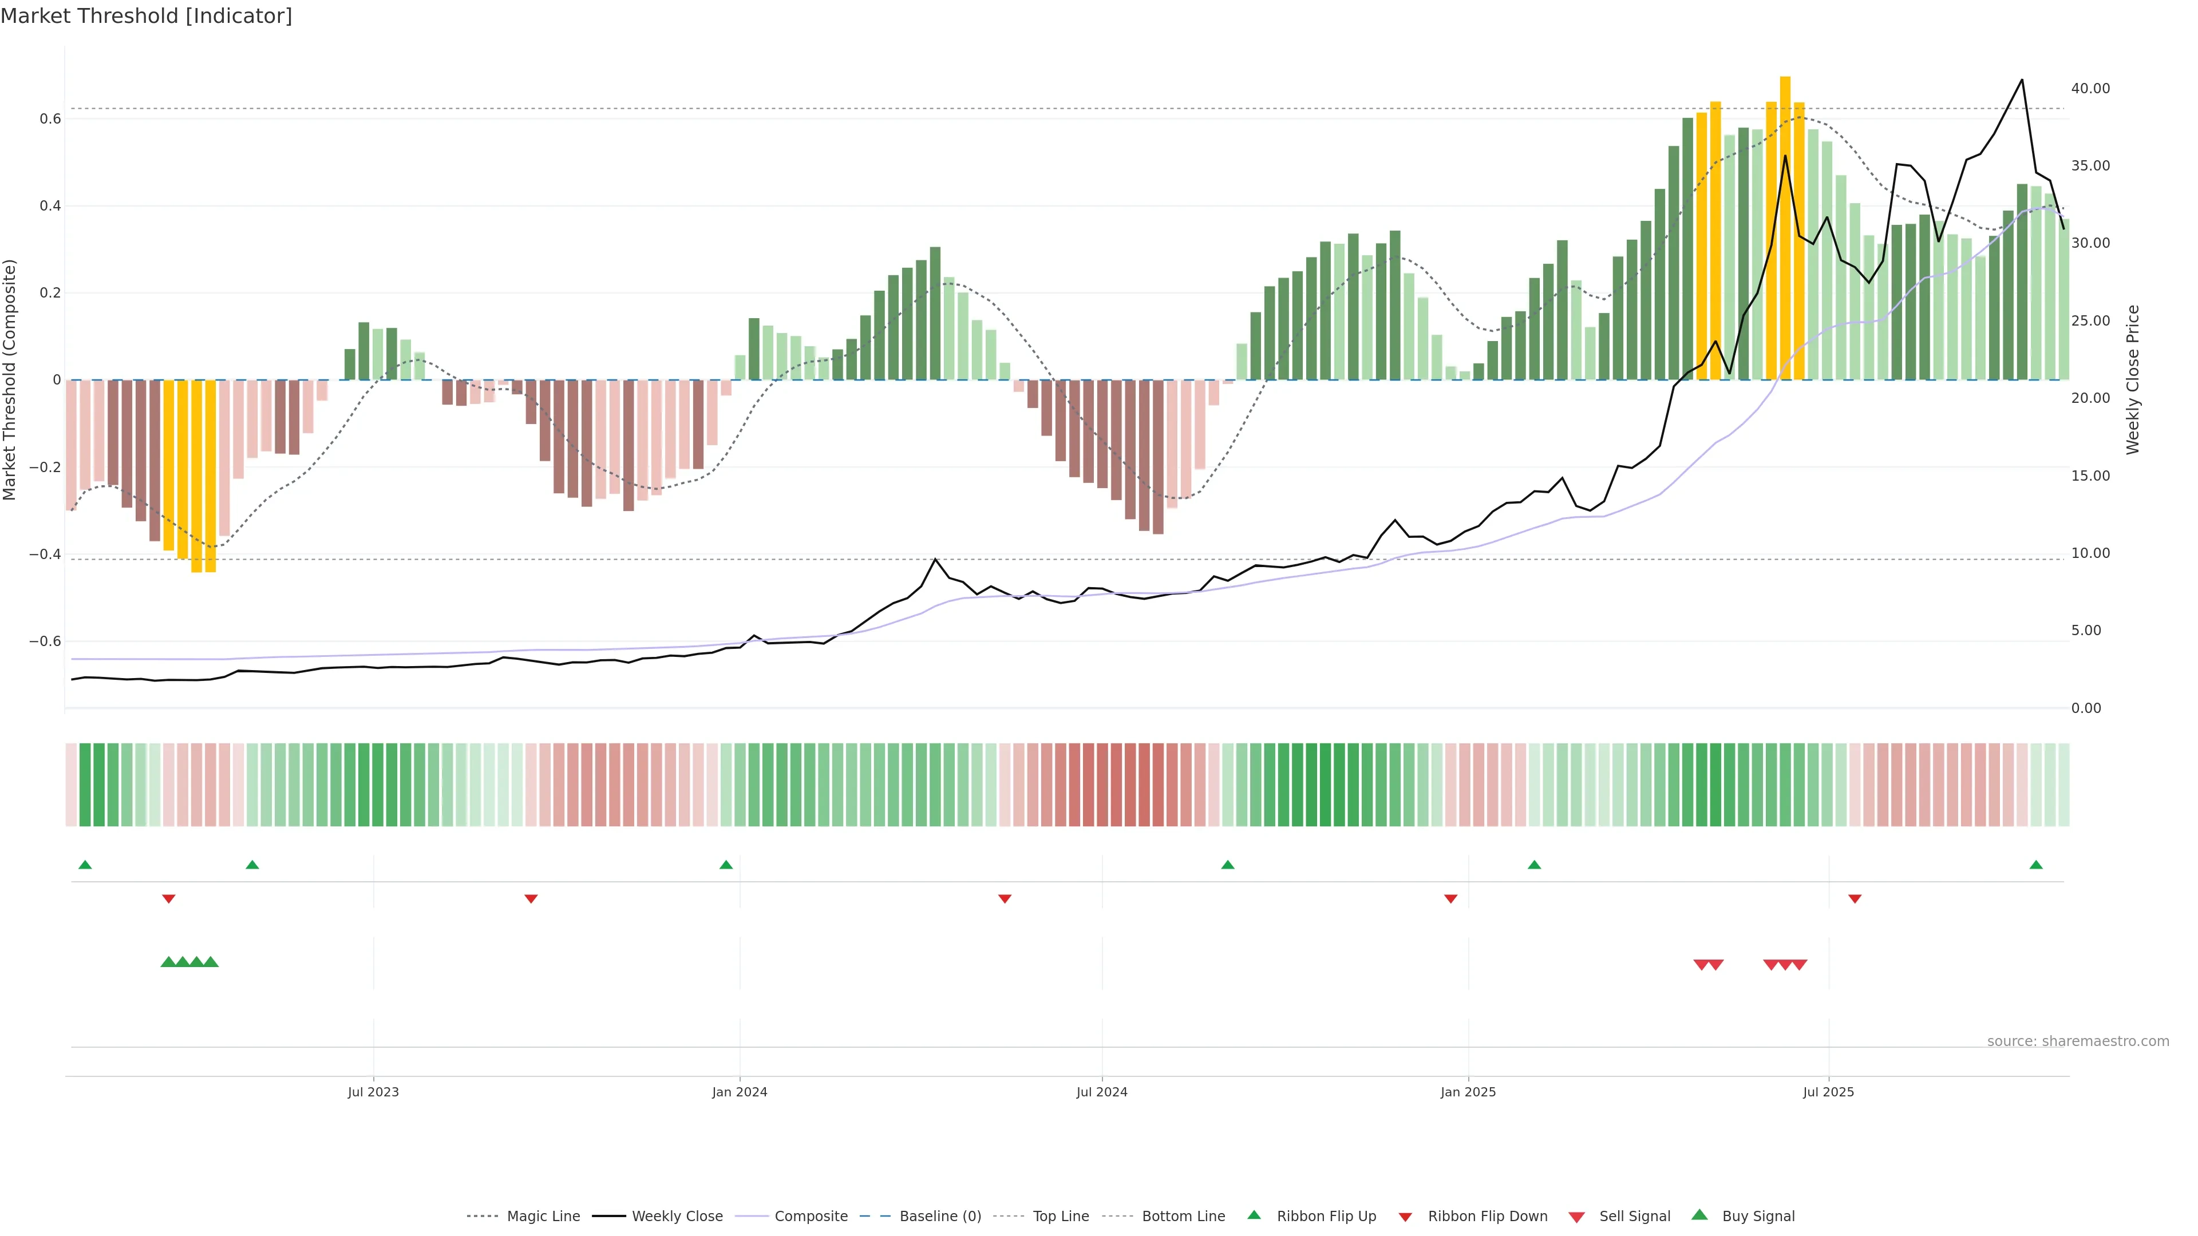Click Ribbon Flip Down legend triangle icon
The image size is (2198, 1236).
tap(1405, 1217)
